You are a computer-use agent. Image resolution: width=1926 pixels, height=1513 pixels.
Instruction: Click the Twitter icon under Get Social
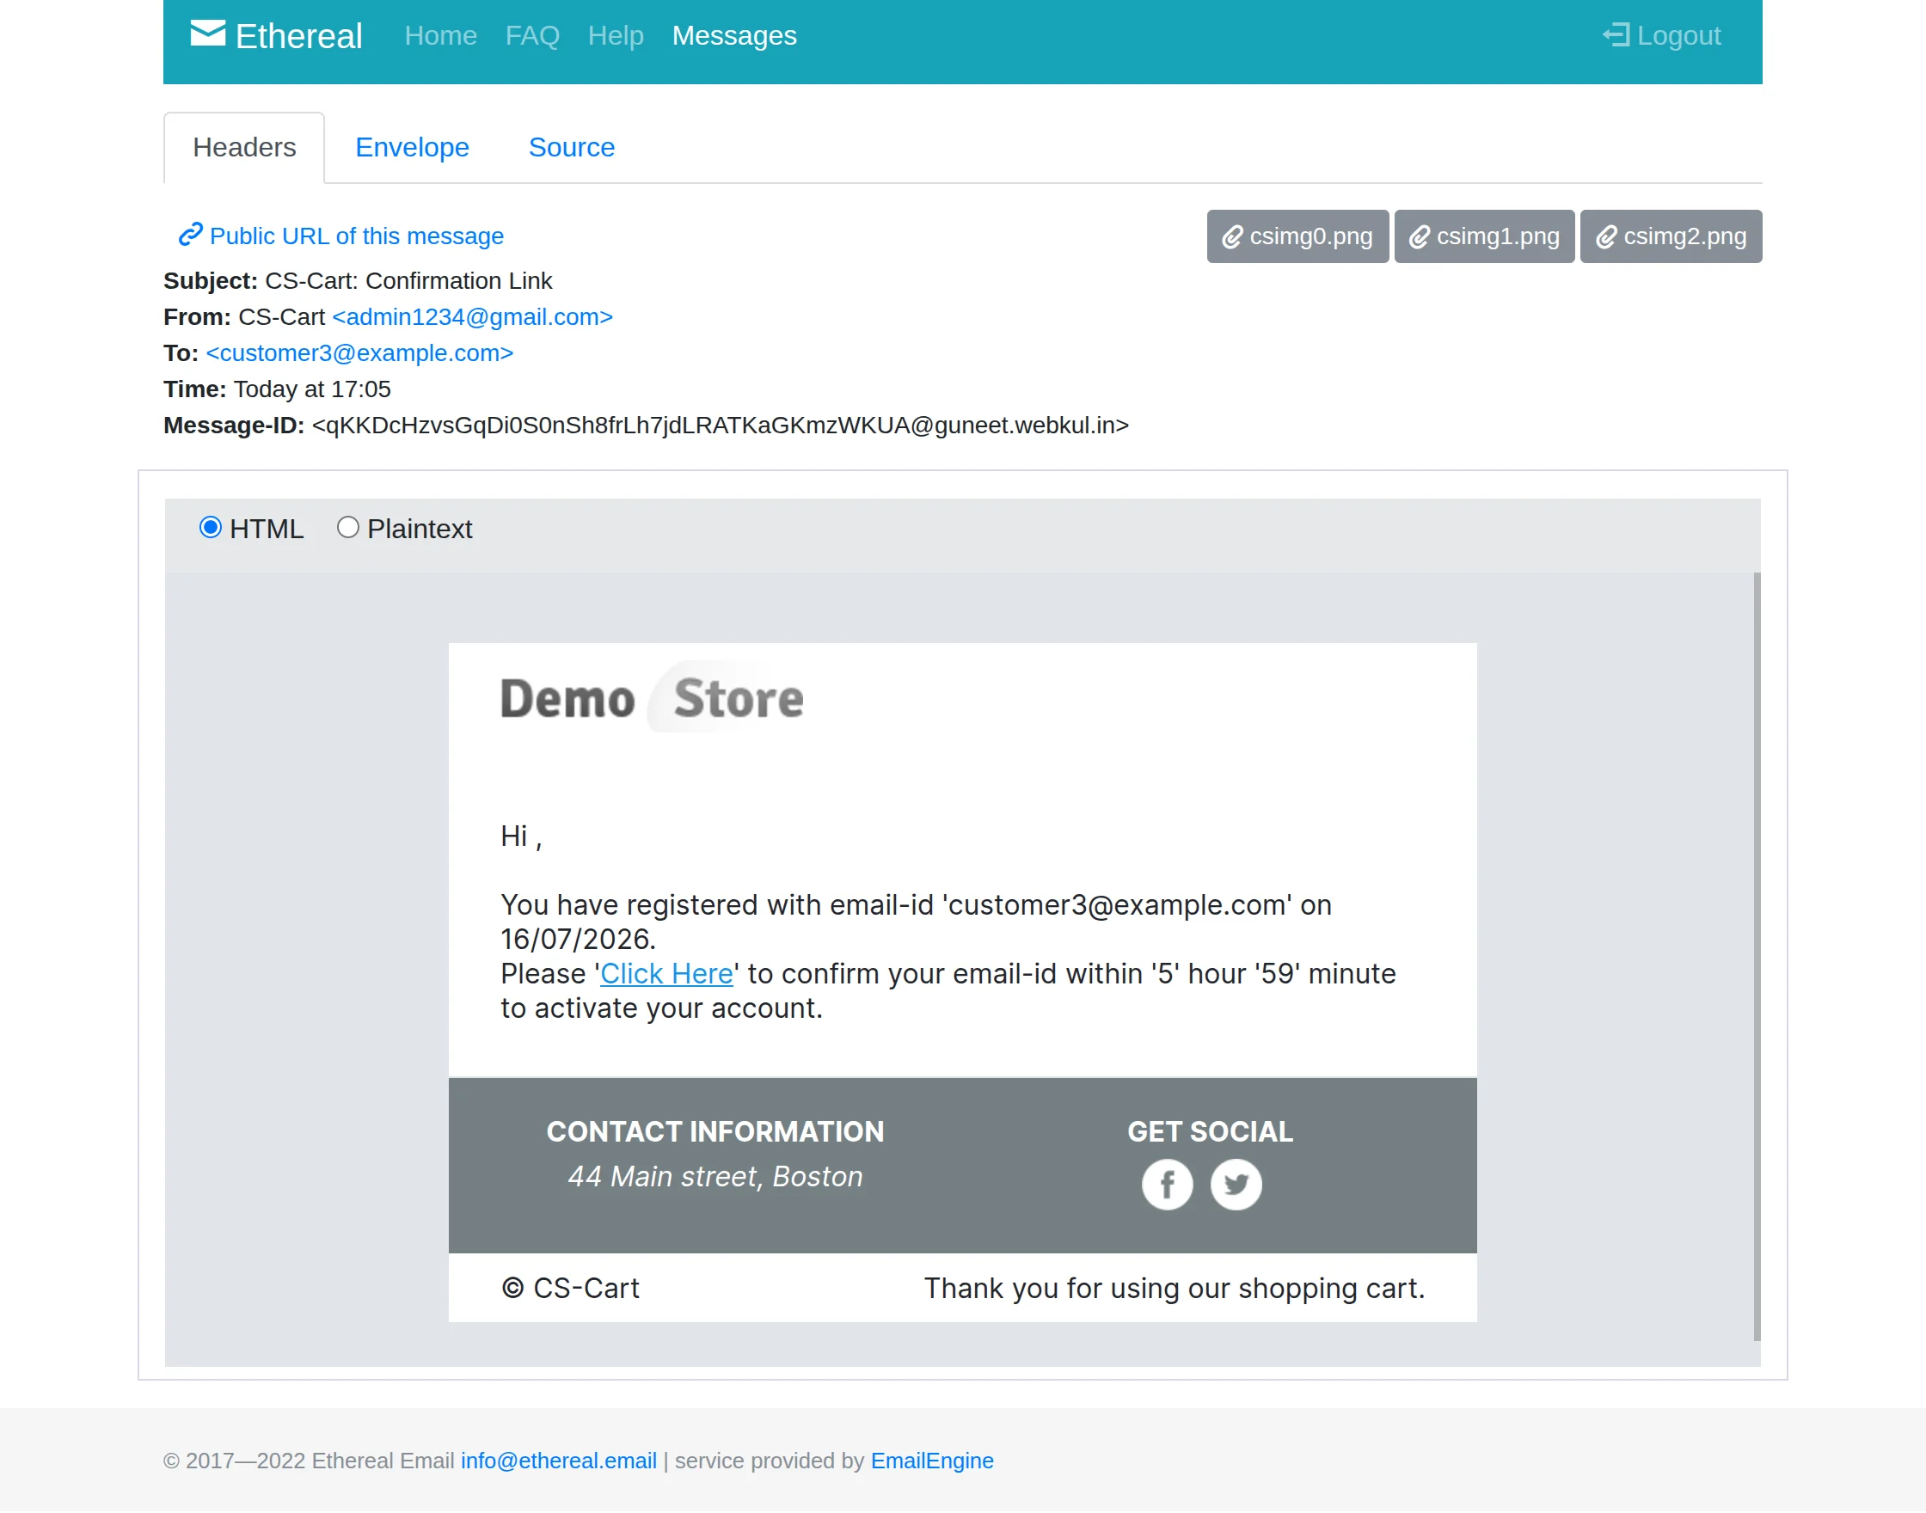tap(1236, 1185)
